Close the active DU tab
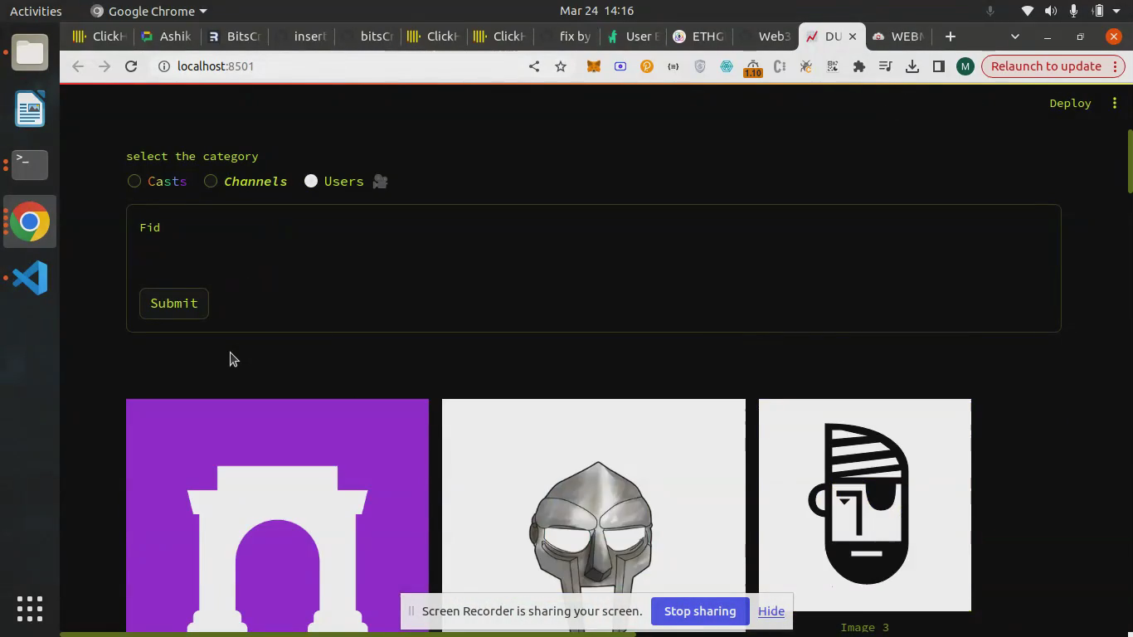Screen dimensions: 1133x637 (x=852, y=36)
